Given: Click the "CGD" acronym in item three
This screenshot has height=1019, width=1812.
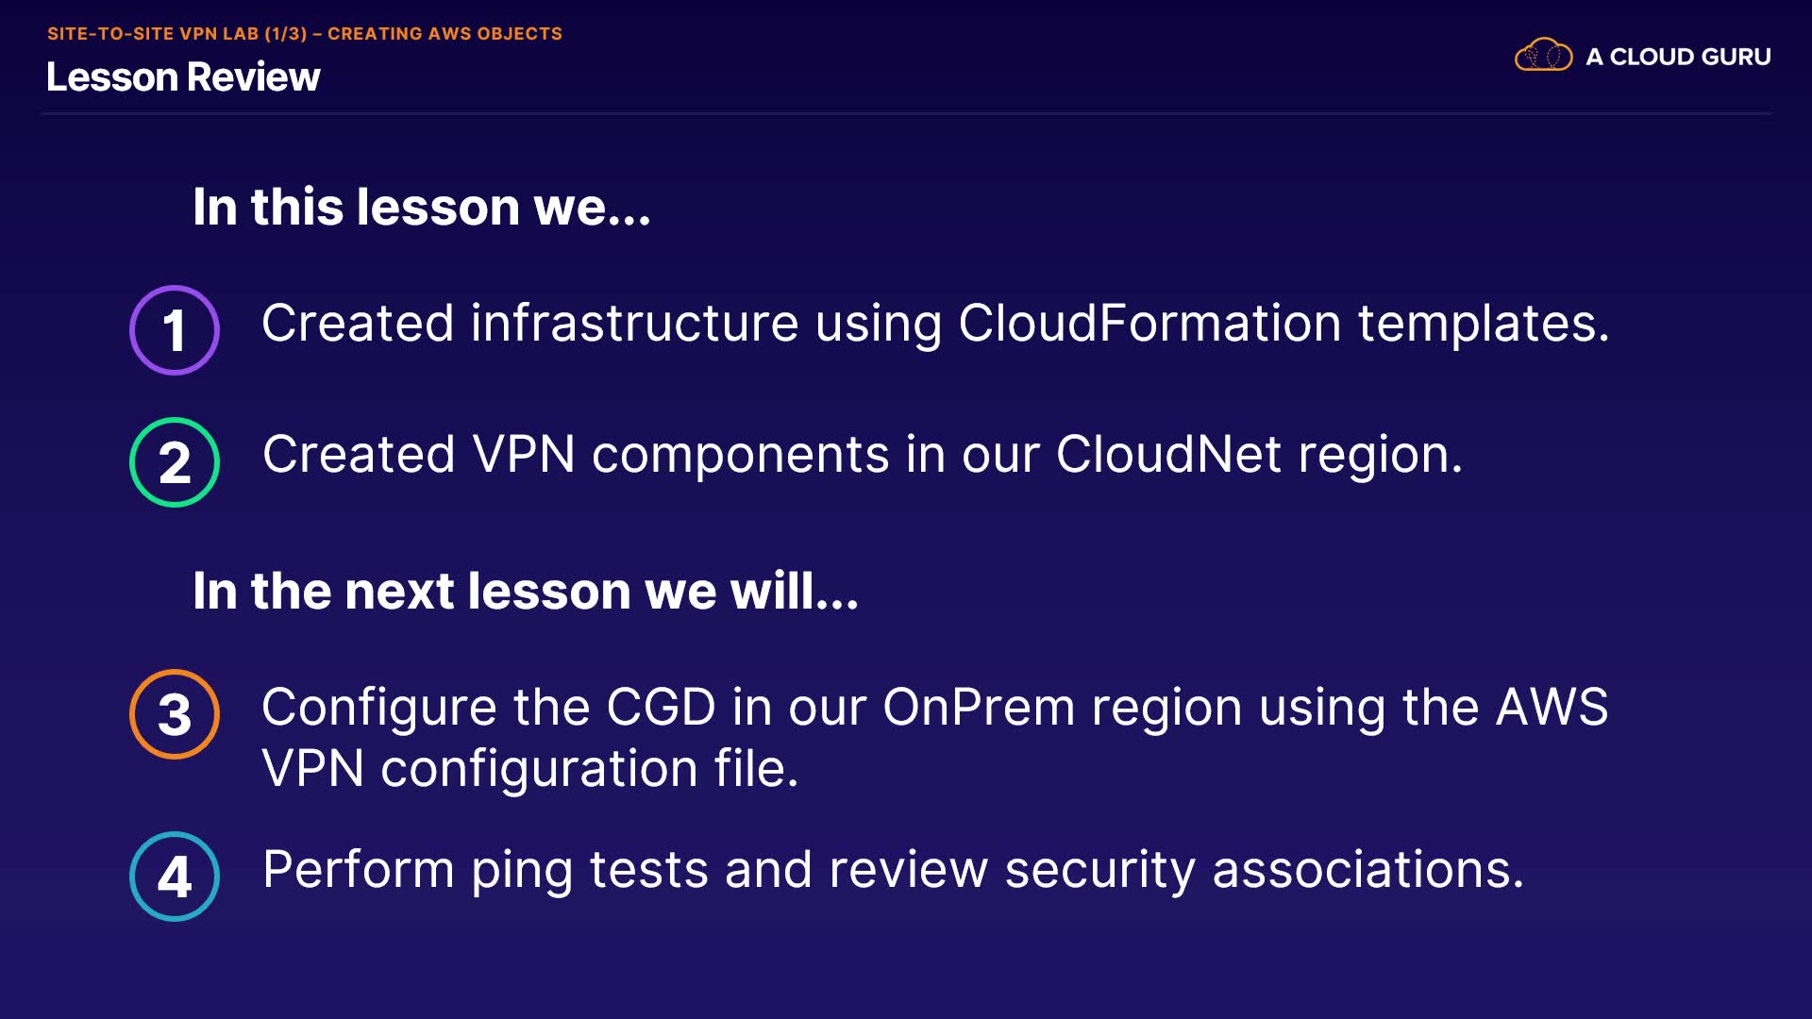Looking at the screenshot, I should pos(661,707).
